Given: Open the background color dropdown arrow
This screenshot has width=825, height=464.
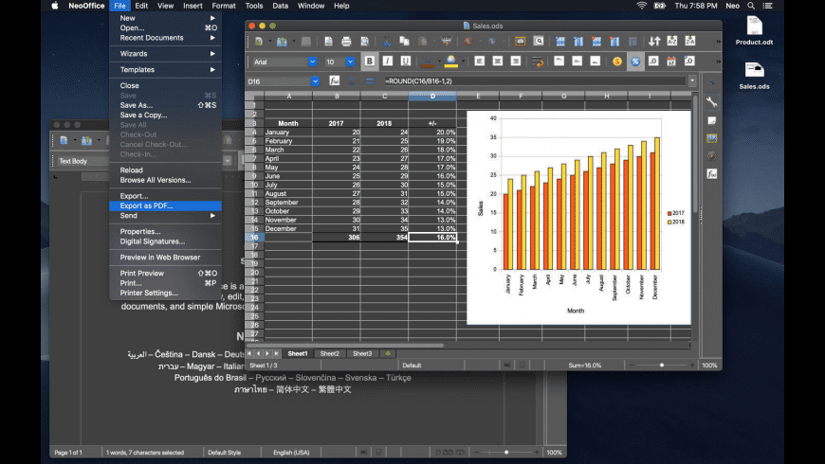Looking at the screenshot, I should pos(463,62).
